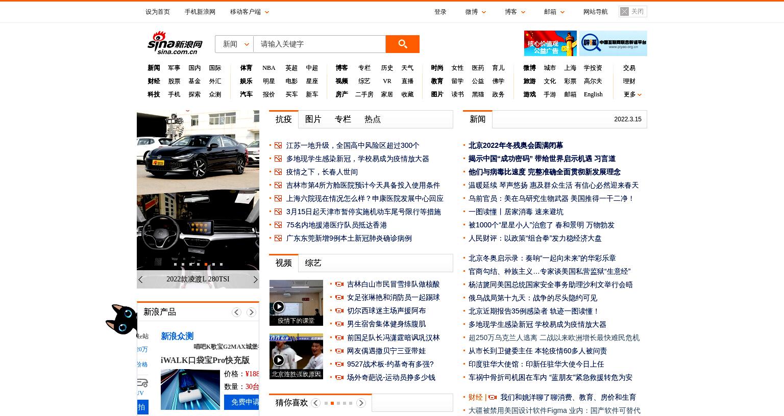This screenshot has height=416, width=784.
Task: Select the 视频 tab in the video section
Action: coord(284,263)
